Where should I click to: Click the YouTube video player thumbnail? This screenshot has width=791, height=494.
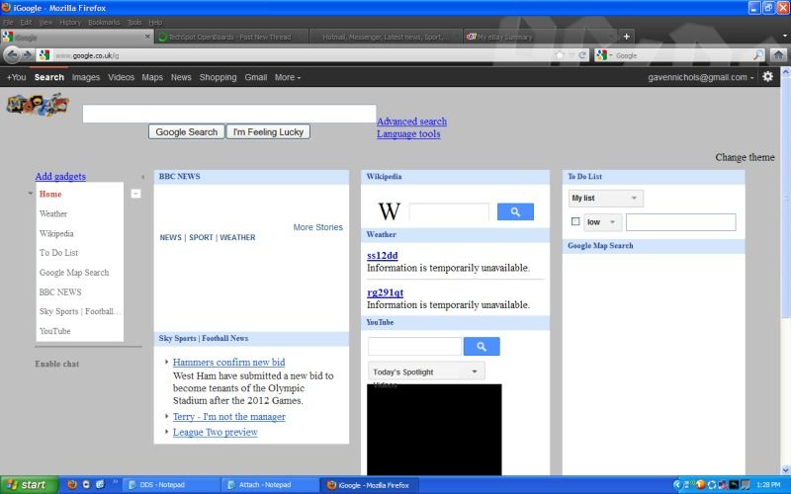point(434,430)
